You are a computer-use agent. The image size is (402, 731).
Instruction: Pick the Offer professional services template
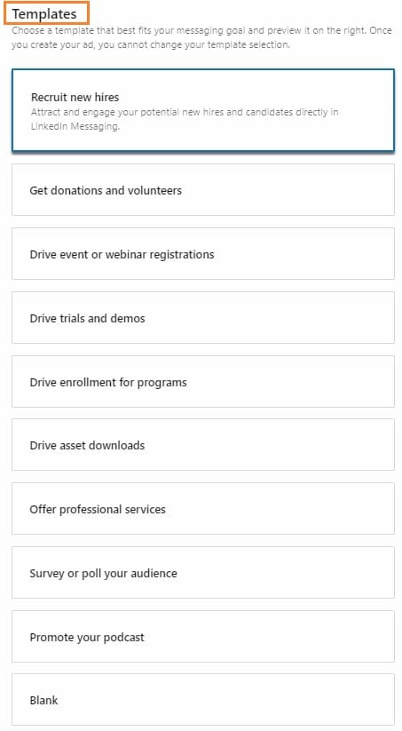click(203, 509)
